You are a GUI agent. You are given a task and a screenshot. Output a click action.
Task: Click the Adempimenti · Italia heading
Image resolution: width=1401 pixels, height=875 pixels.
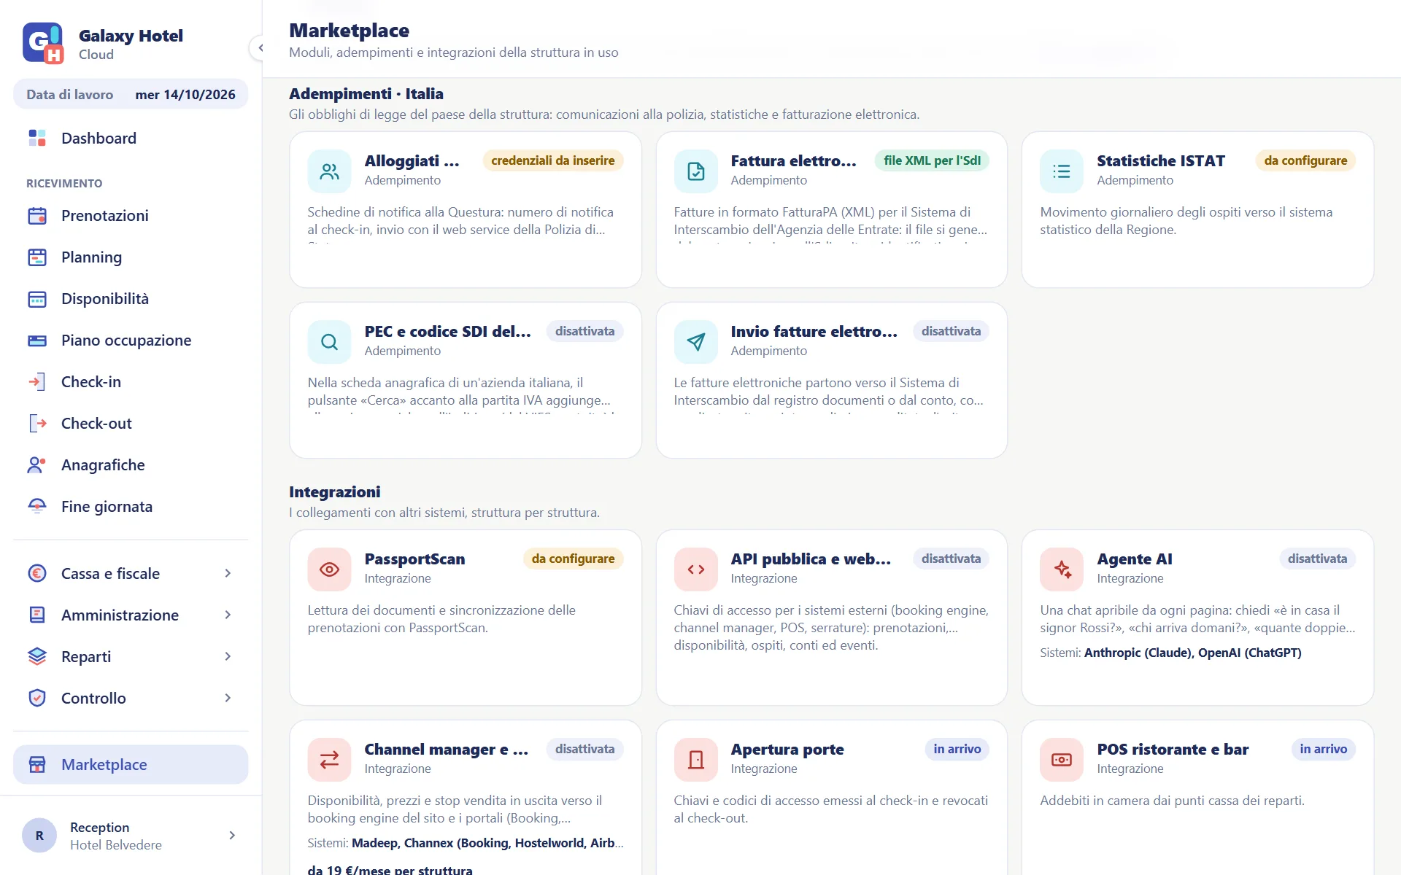click(x=366, y=93)
